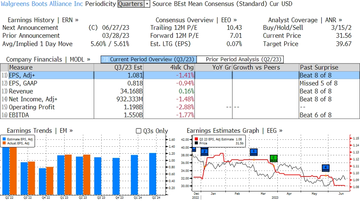This screenshot has width=360, height=201.
Task: Click the Prior Announcement date 03/28/23
Action: (115, 36)
